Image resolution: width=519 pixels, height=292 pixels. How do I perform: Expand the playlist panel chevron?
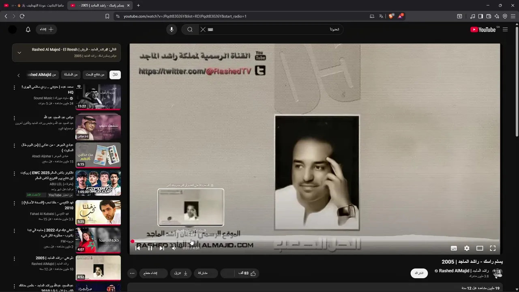pyautogui.click(x=19, y=53)
